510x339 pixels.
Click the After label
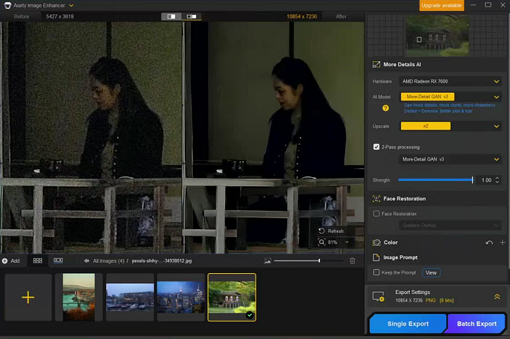[341, 17]
